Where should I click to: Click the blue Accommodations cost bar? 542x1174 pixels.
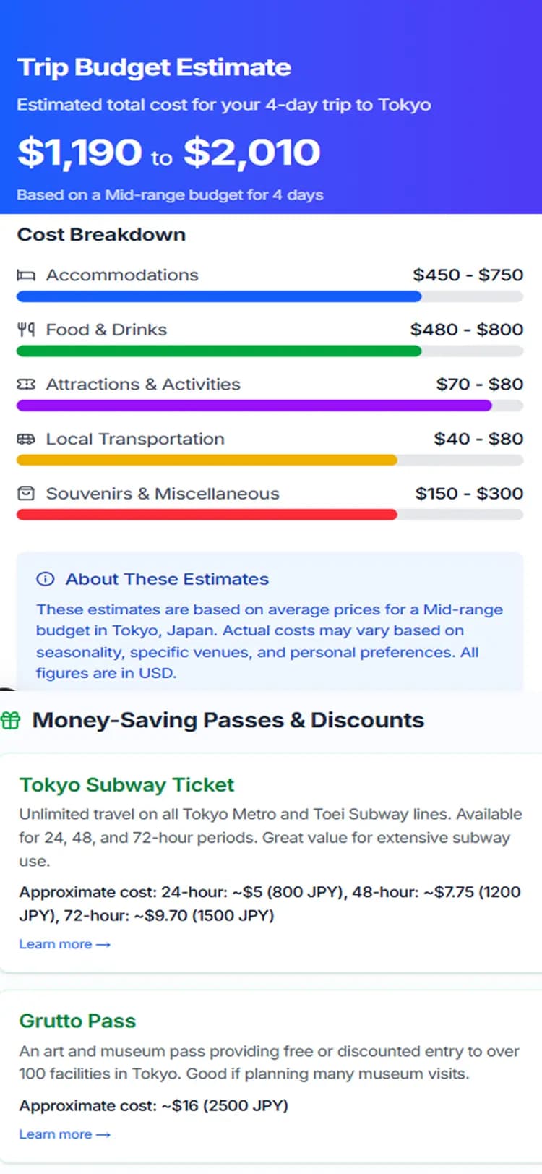pos(219,296)
